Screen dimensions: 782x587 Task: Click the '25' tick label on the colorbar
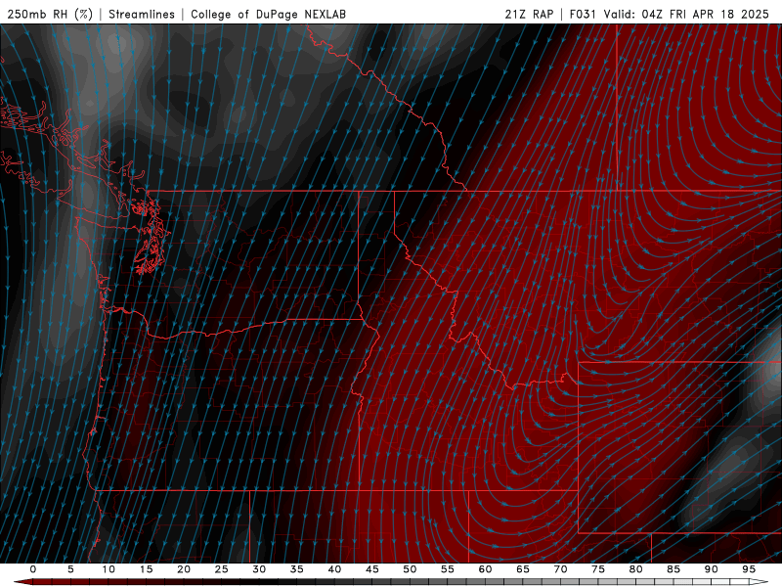(x=222, y=569)
